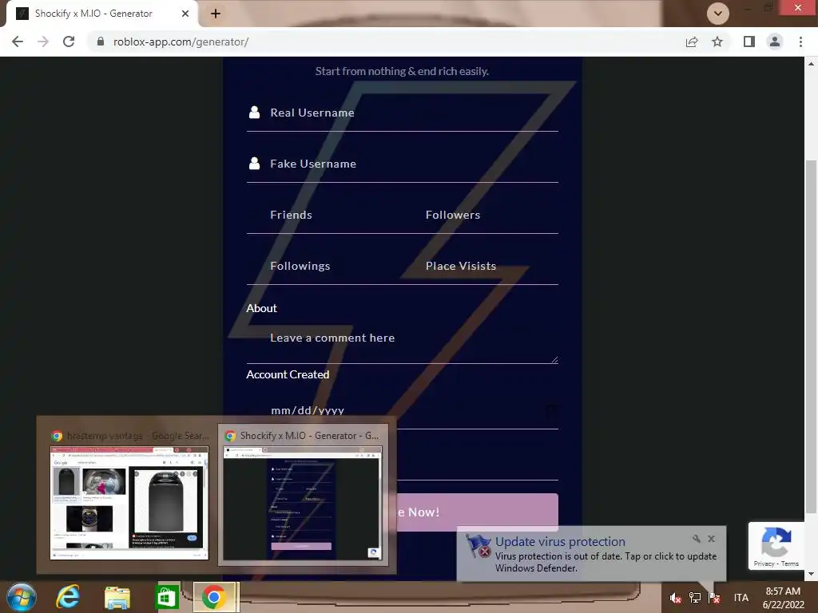The height and width of the screenshot is (613, 818).
Task: Open Chrome three-dot menu
Action: point(800,42)
